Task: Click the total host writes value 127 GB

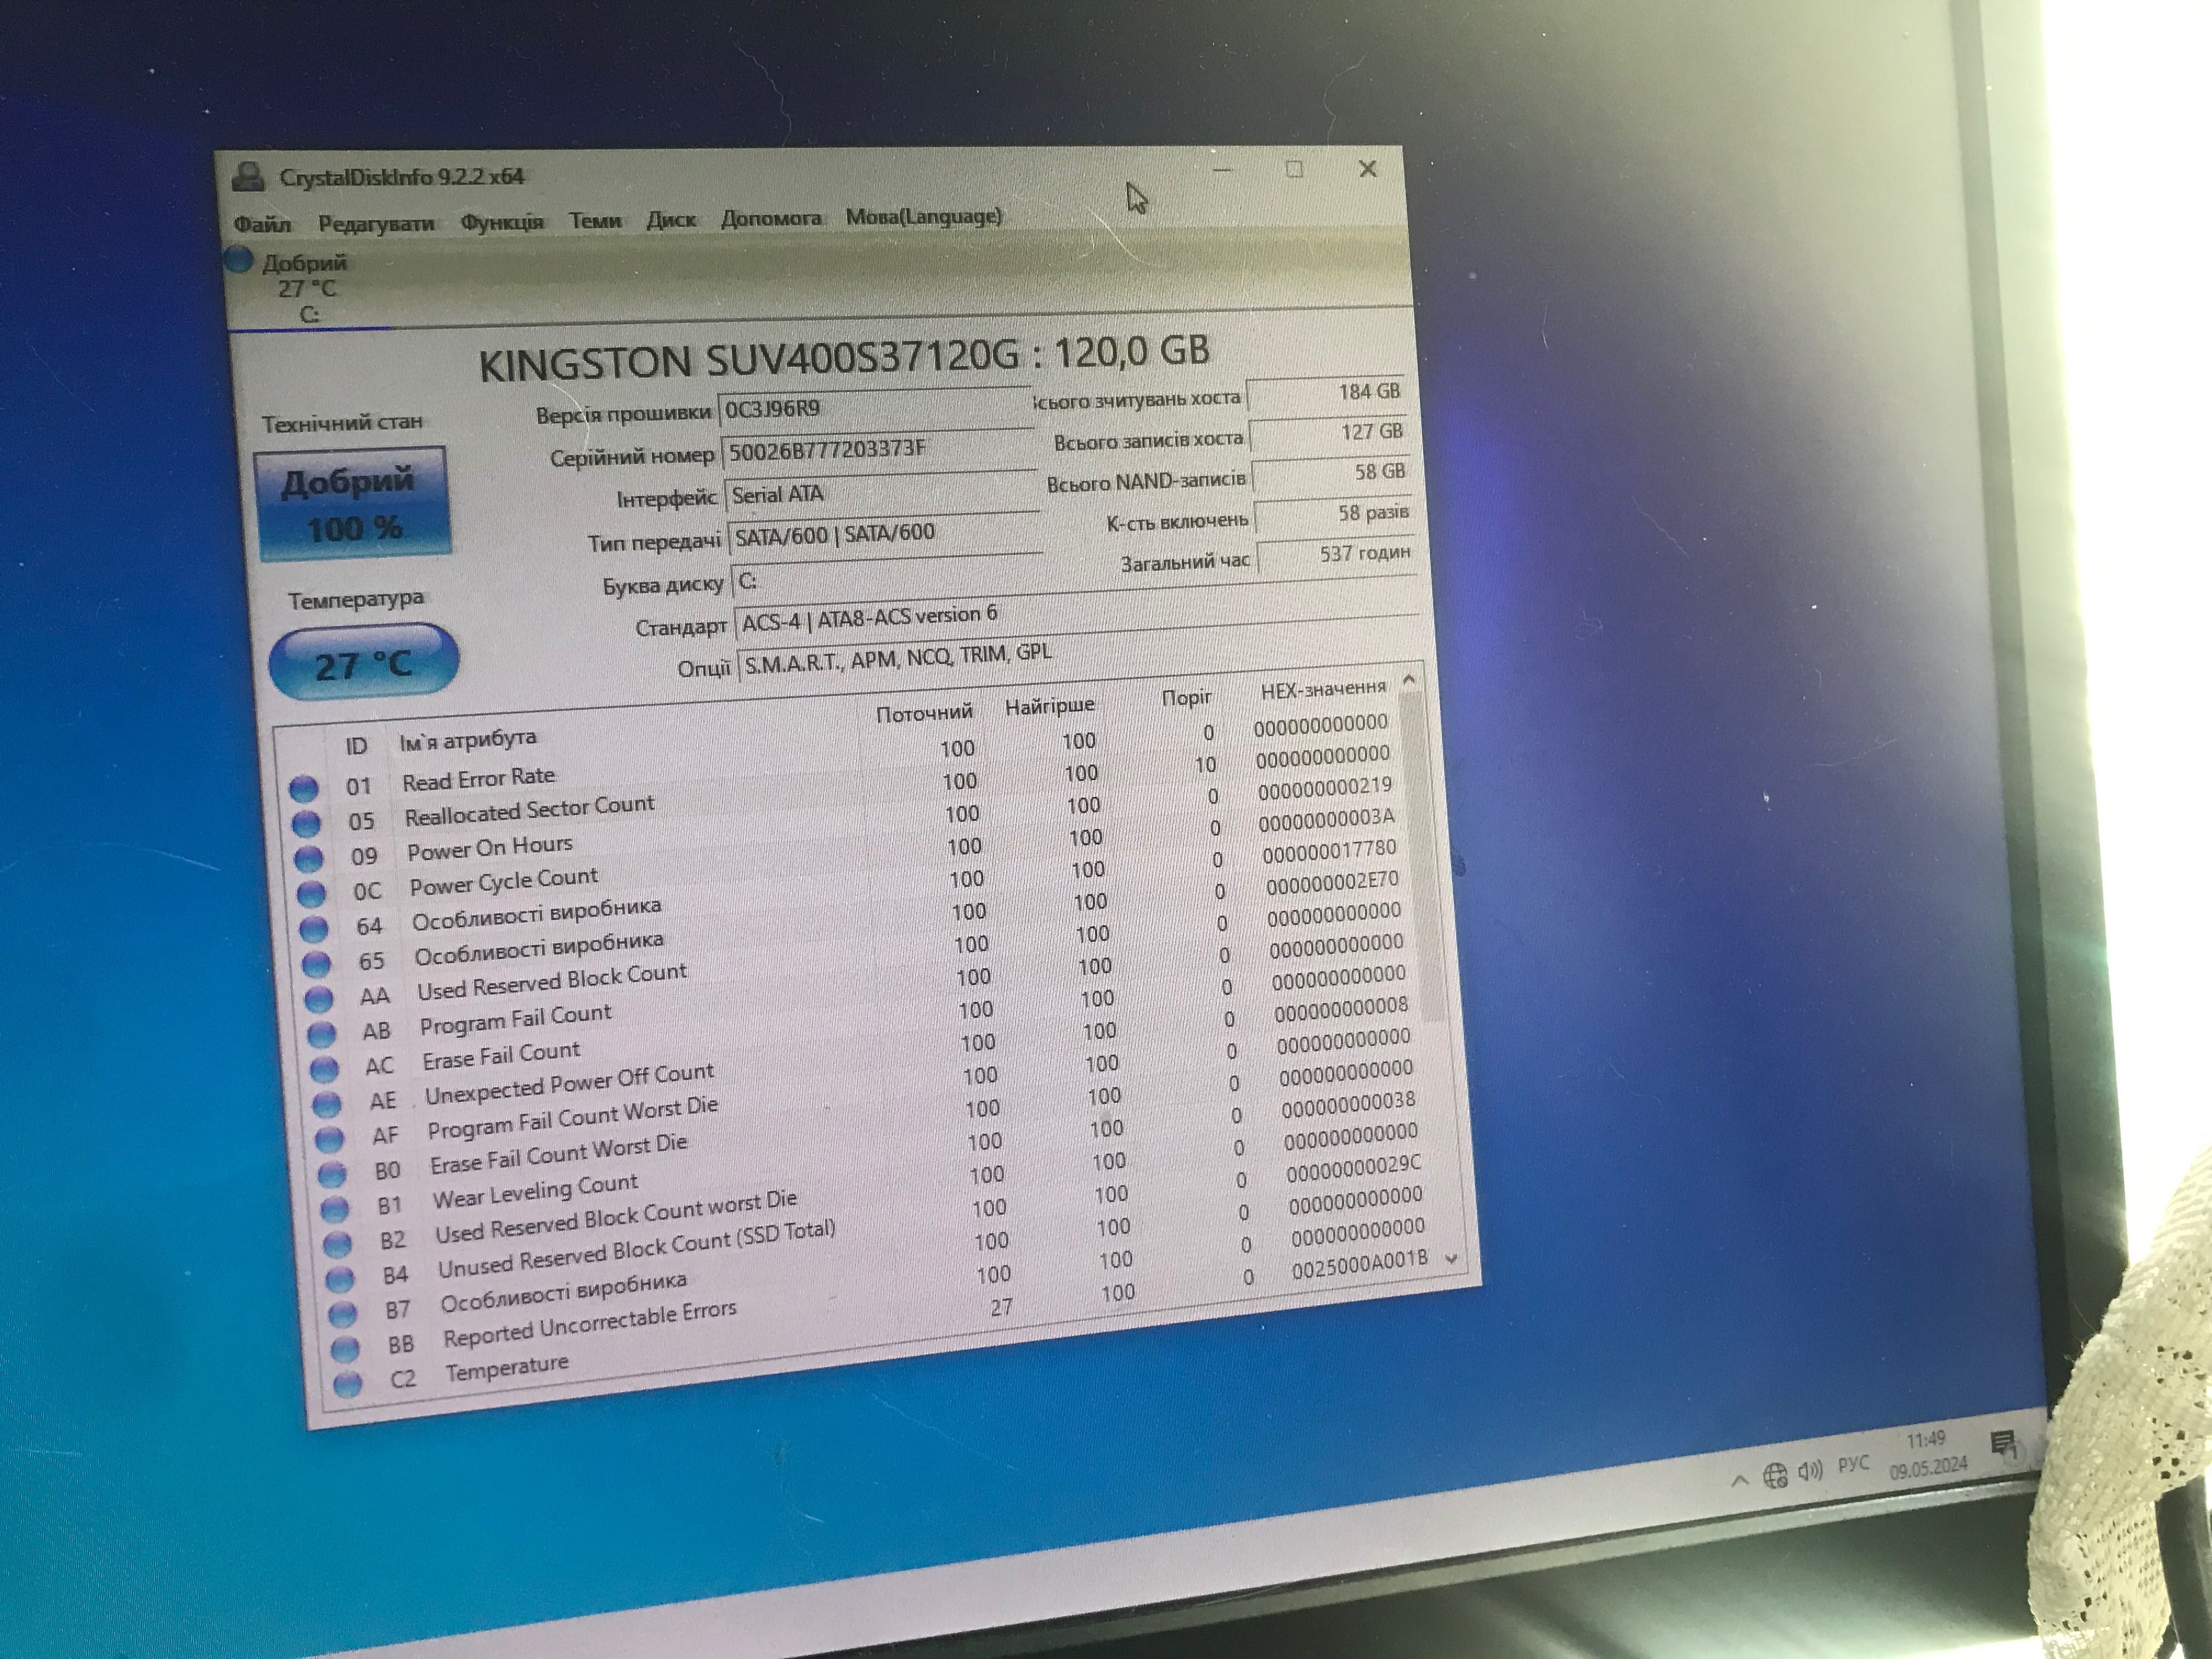Action: pyautogui.click(x=1329, y=433)
